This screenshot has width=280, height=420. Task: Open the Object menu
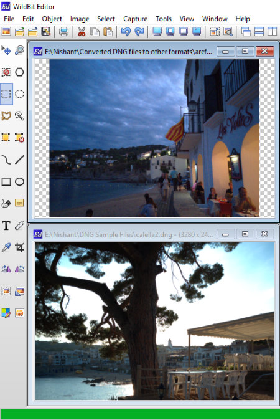[x=52, y=19]
